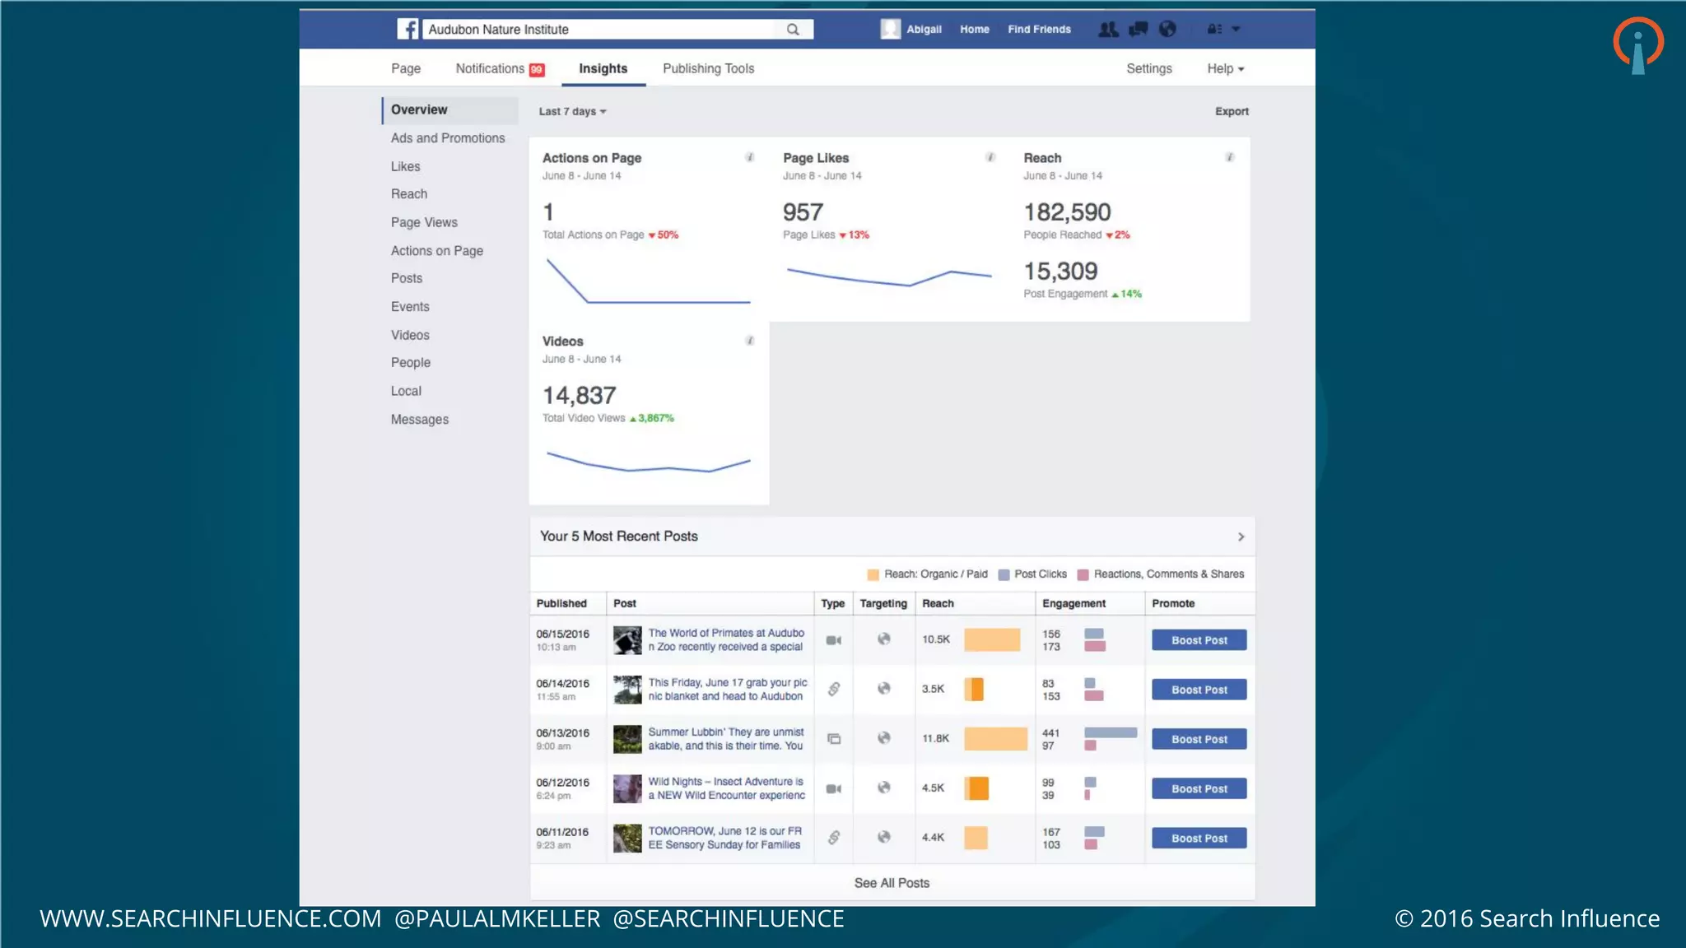1686x948 pixels.
Task: Click the privacy shortcuts lock icon
Action: 1214,30
